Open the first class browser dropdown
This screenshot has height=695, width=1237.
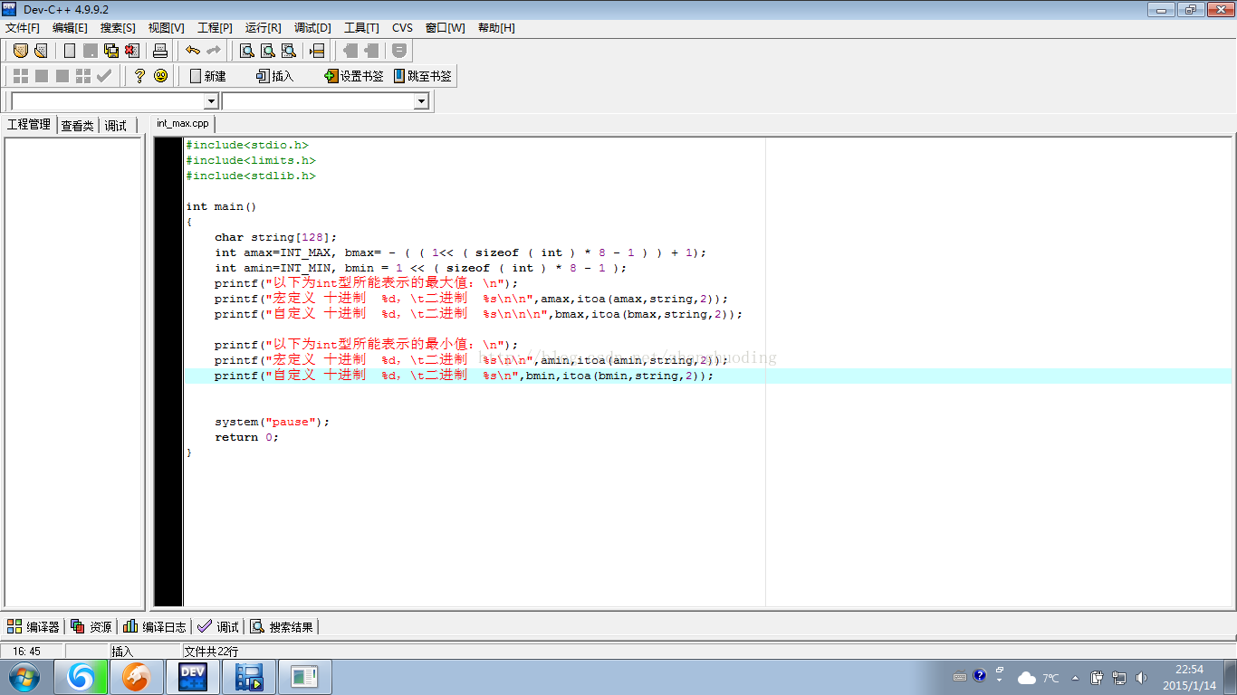(x=211, y=101)
